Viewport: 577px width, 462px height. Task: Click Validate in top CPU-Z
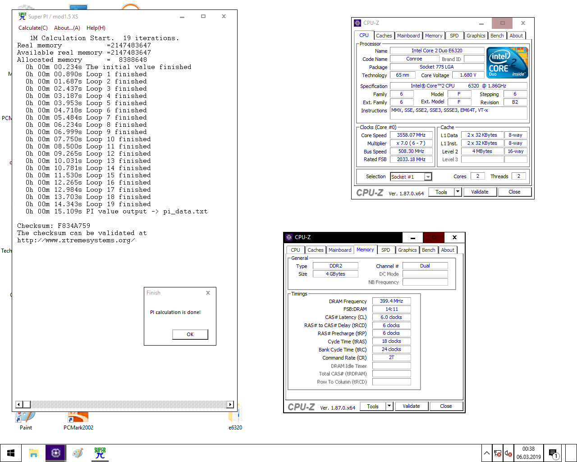[480, 192]
